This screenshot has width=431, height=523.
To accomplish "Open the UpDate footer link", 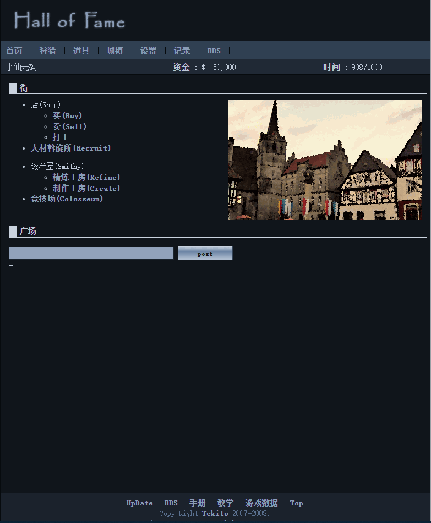I will coord(140,503).
